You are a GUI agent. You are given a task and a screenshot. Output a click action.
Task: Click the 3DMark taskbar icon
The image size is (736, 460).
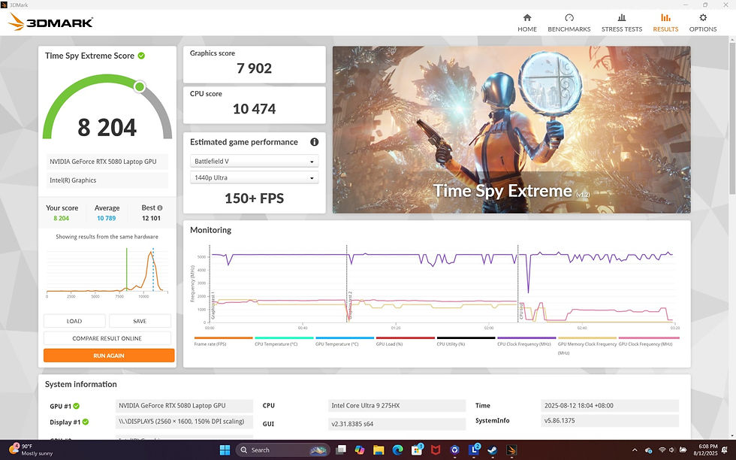pos(511,449)
